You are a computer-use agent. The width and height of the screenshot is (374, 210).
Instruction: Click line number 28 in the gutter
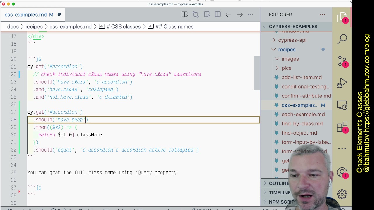(x=13, y=120)
